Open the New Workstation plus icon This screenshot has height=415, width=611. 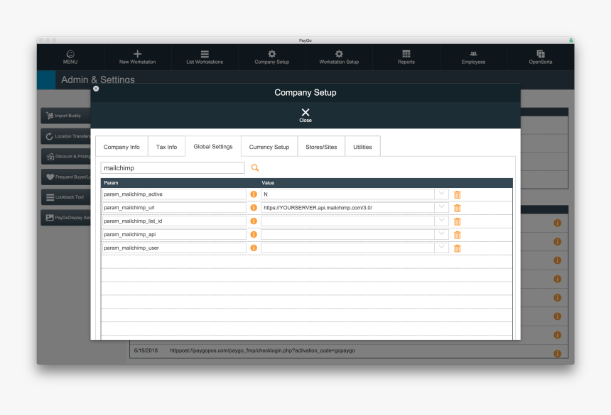pos(137,54)
